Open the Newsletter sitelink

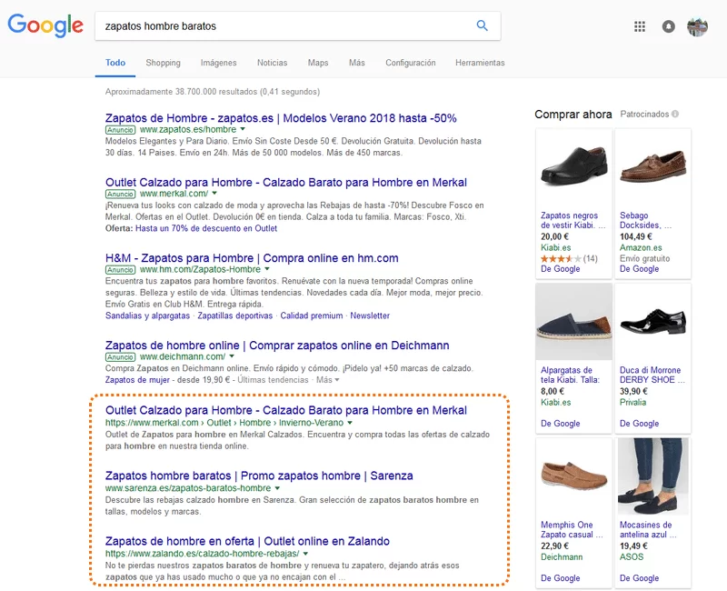(x=370, y=316)
